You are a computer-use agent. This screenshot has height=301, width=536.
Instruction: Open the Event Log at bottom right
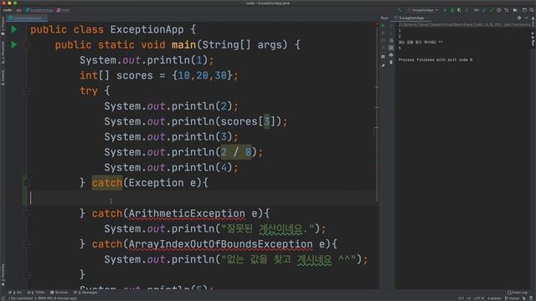518,293
